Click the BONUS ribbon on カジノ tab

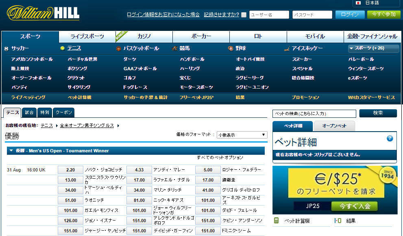[120, 36]
